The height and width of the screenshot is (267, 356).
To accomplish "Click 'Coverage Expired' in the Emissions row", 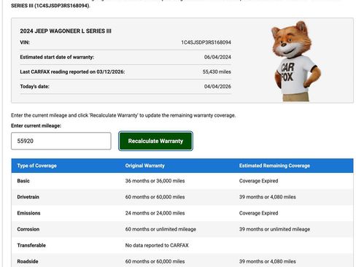I will click(258, 213).
